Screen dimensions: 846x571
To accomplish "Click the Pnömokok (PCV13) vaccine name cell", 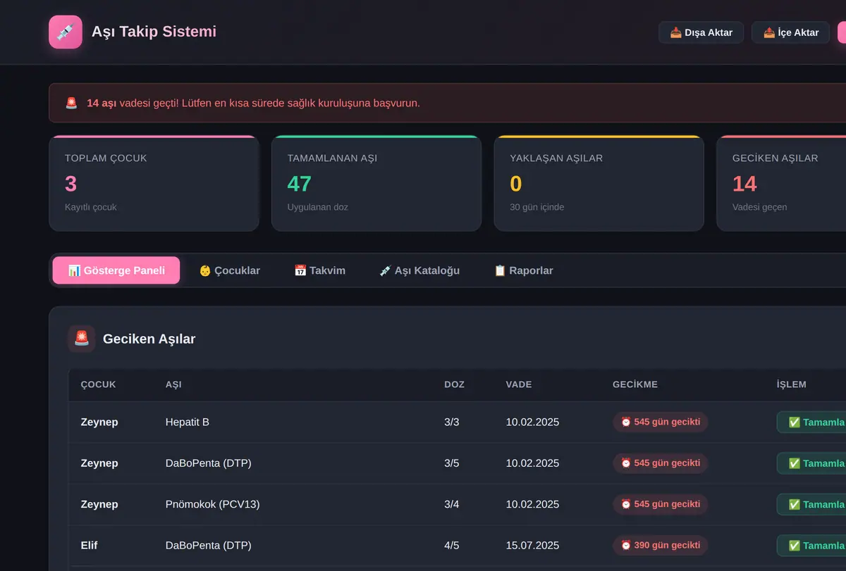I will click(x=213, y=504).
